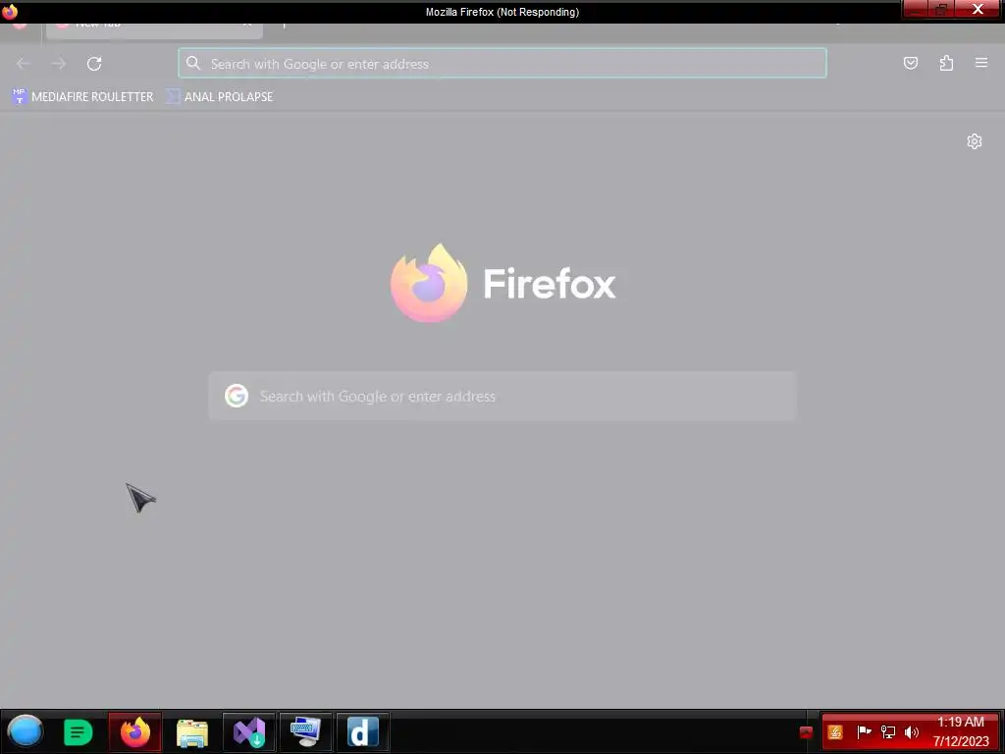The width and height of the screenshot is (1005, 754).
Task: Go back using the back arrow
Action: (24, 64)
